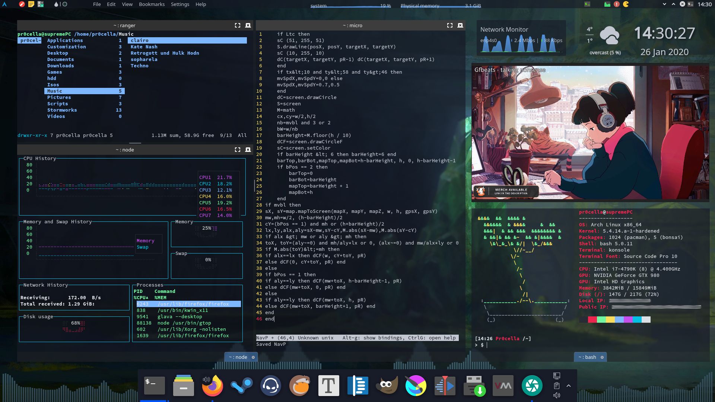Open the headset chat app from the dock
The height and width of the screenshot is (402, 715).
(270, 385)
